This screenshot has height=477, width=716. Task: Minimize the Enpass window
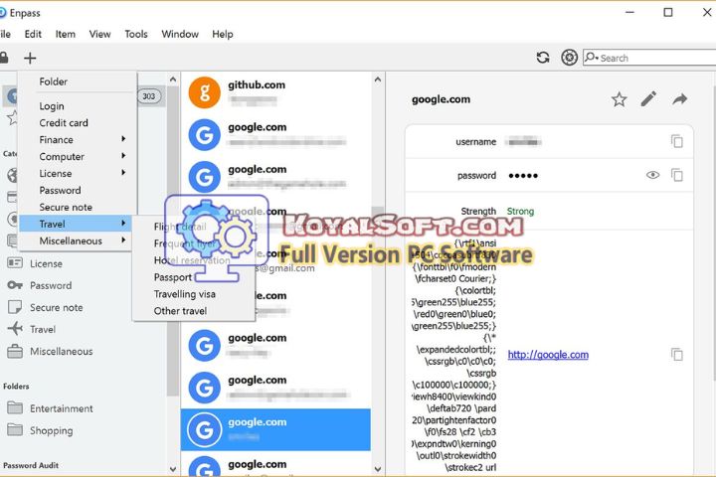click(x=630, y=12)
